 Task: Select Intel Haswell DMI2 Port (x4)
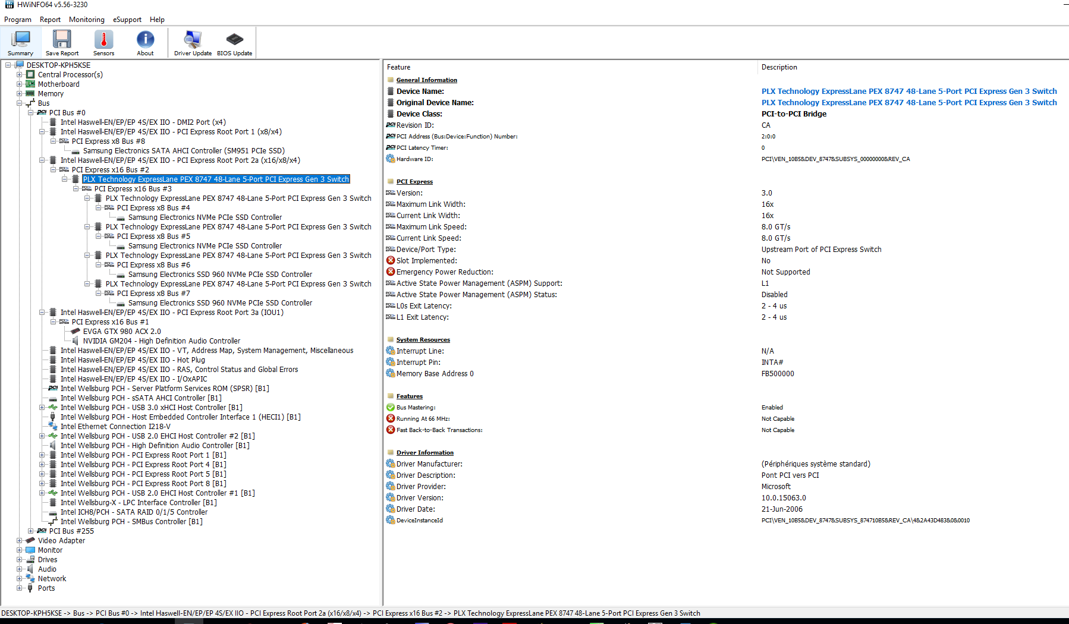click(x=143, y=122)
